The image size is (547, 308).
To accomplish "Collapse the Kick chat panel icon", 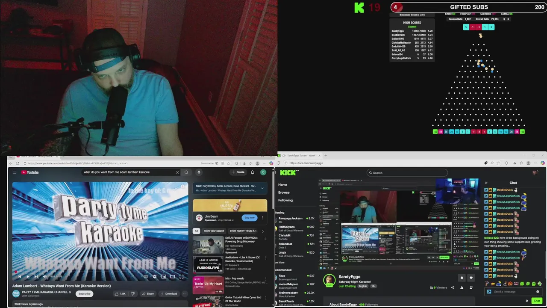I will (x=486, y=183).
